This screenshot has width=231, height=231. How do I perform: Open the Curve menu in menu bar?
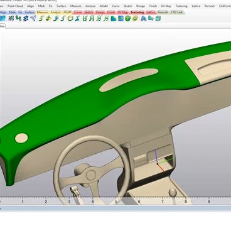click(115, 6)
